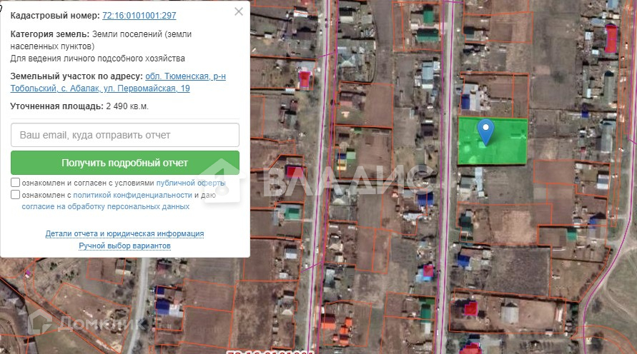The width and height of the screenshot is (637, 354).
Task: Click the text Категория земель
Action: [49, 34]
